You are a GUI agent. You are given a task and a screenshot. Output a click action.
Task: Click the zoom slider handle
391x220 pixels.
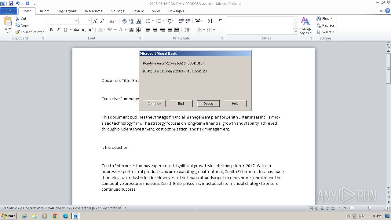click(x=370, y=208)
